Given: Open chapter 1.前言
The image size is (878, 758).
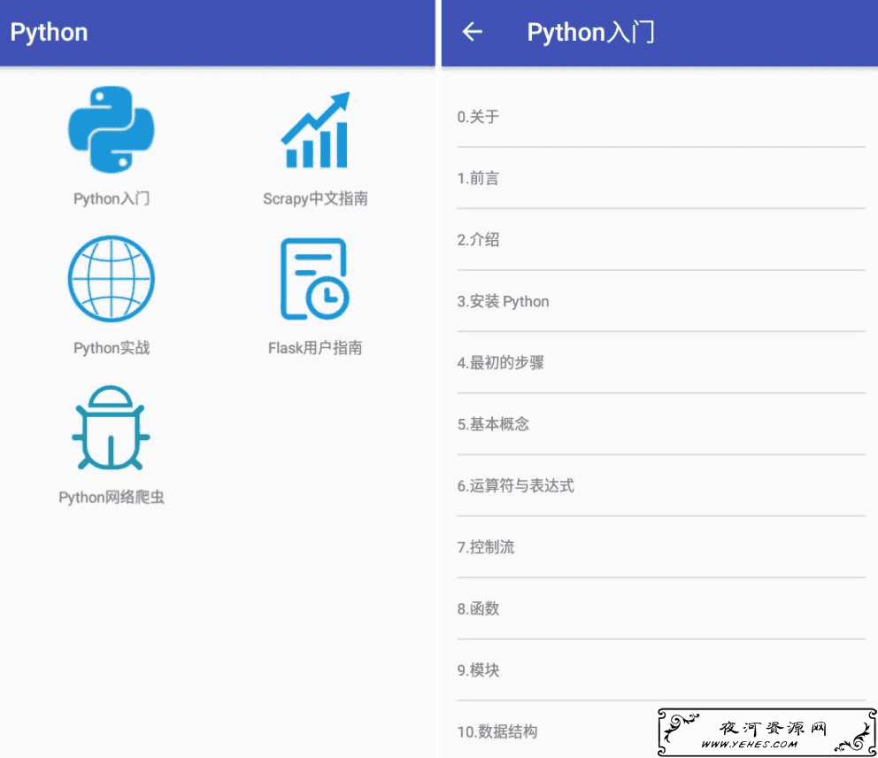Looking at the screenshot, I should pos(661,178).
